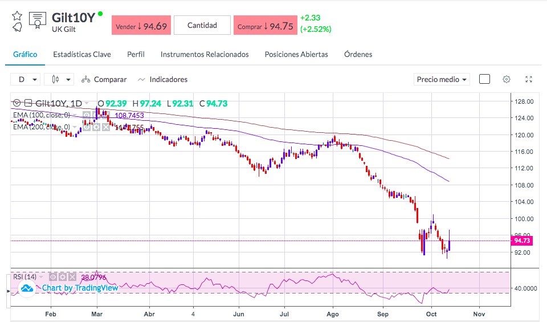Expand the RSI (14) dropdown arrow

(x=41, y=277)
